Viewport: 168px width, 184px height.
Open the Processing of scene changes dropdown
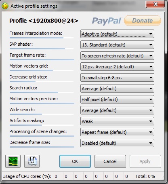point(117,132)
